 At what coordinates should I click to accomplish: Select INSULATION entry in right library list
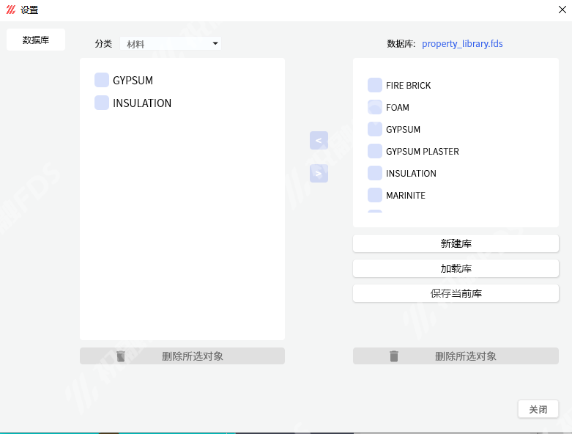click(x=411, y=174)
